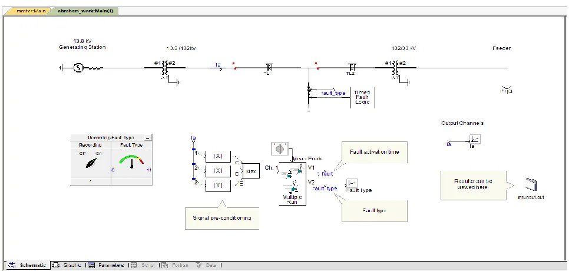Click the Fault Type gauge dial

131,162
